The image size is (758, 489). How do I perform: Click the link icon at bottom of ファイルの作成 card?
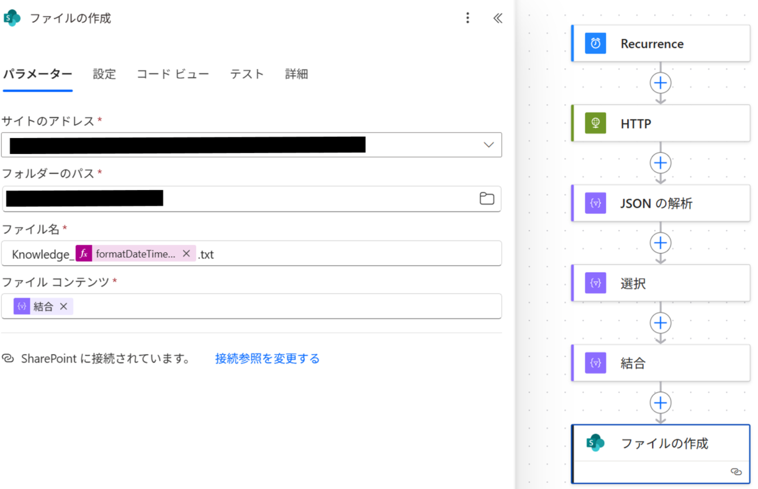click(x=736, y=472)
